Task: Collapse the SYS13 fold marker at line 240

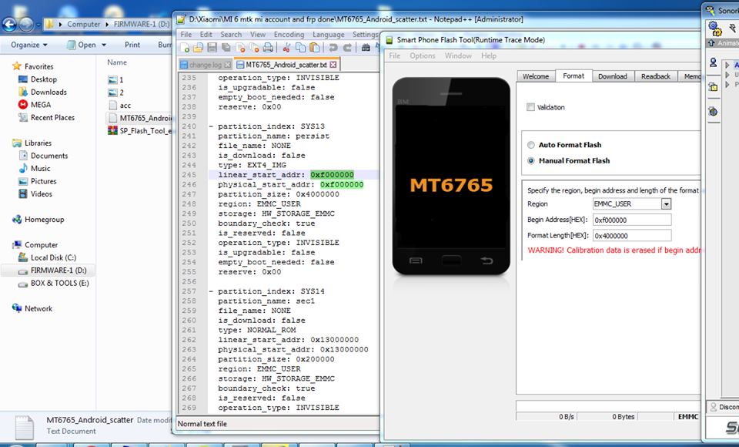Action: (x=211, y=126)
